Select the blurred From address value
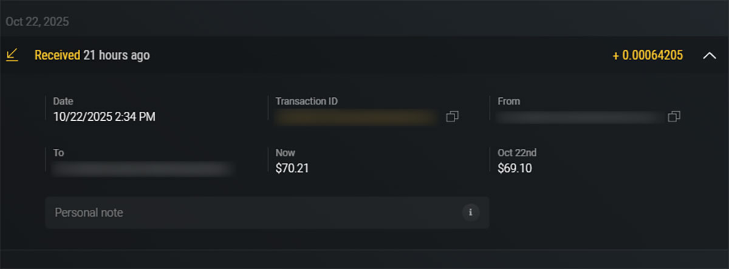Screen dimensions: 729x269 (x=580, y=117)
